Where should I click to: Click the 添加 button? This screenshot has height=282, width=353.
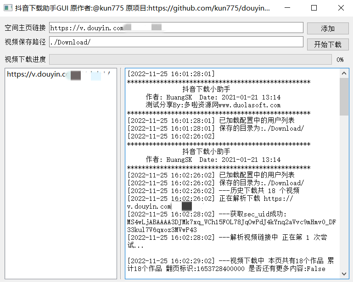328,28
